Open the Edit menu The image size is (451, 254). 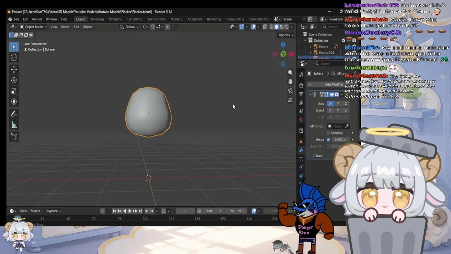click(x=26, y=19)
